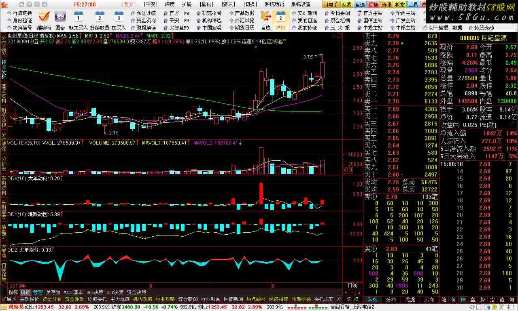Toggle the 工具 top button
The height and width of the screenshot is (311, 518).
[x=413, y=4]
